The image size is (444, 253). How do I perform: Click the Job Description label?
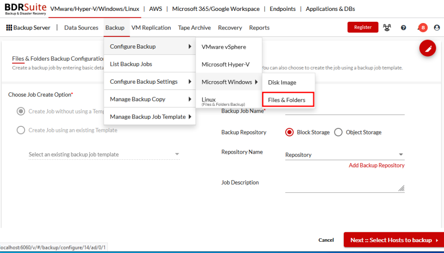pyautogui.click(x=240, y=182)
